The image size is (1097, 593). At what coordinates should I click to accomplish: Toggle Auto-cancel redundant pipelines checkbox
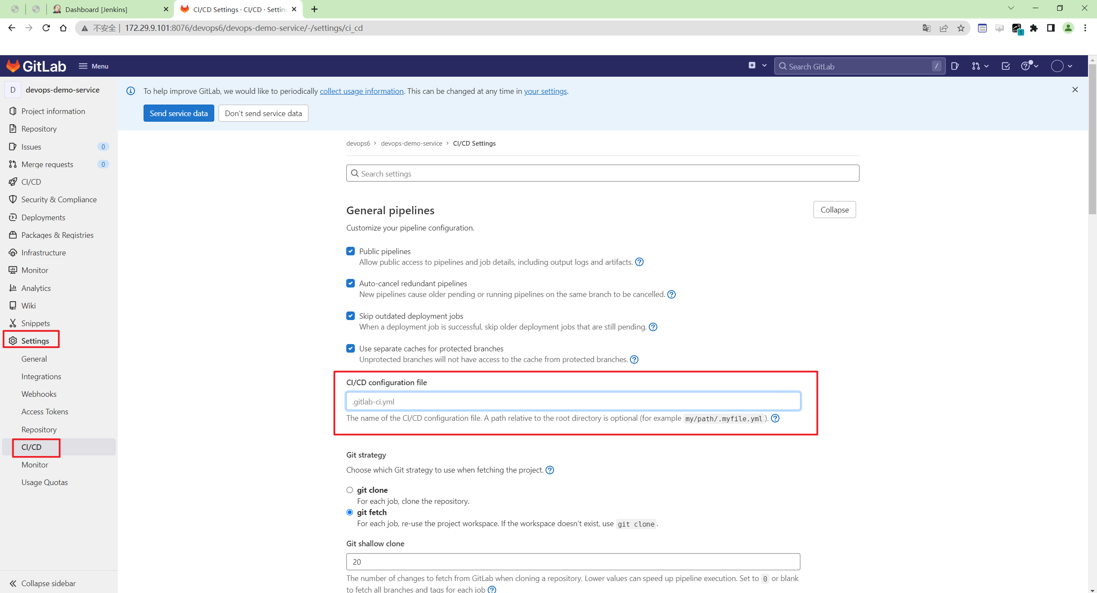(351, 283)
